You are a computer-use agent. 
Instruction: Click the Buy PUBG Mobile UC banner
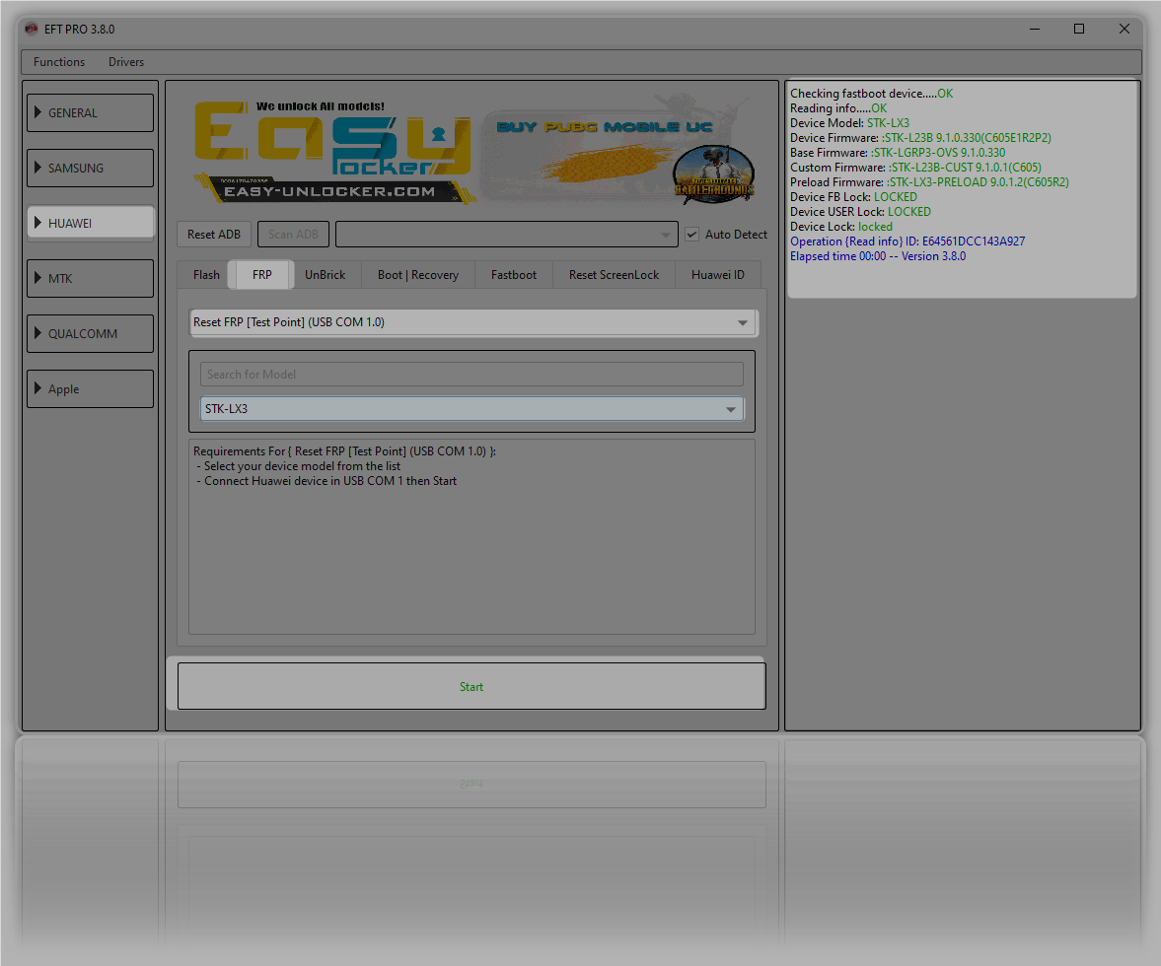point(619,152)
